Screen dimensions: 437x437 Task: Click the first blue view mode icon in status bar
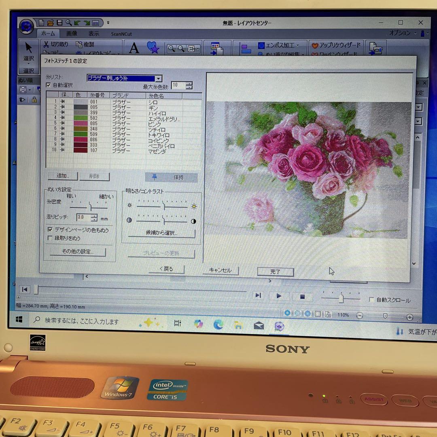tap(287, 313)
